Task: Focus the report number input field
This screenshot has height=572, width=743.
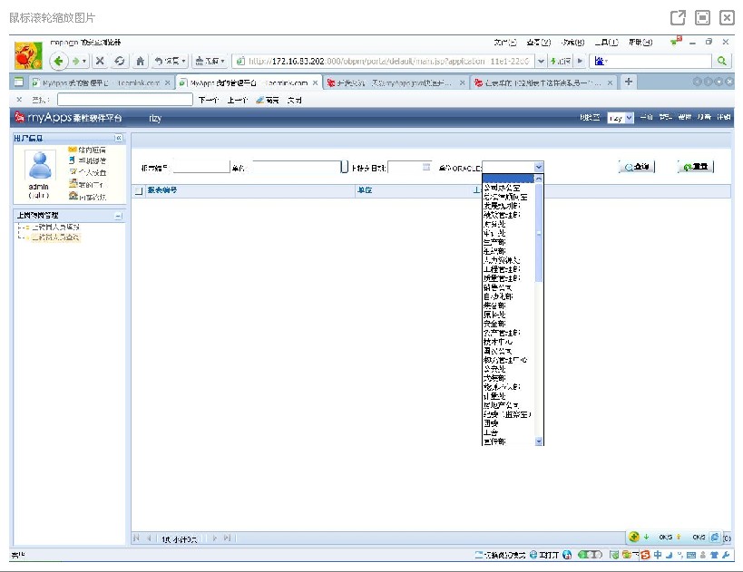Action: point(201,167)
